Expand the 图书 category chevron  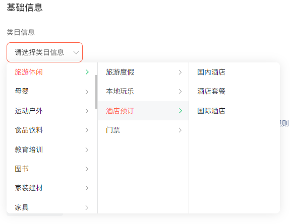coord(87,169)
